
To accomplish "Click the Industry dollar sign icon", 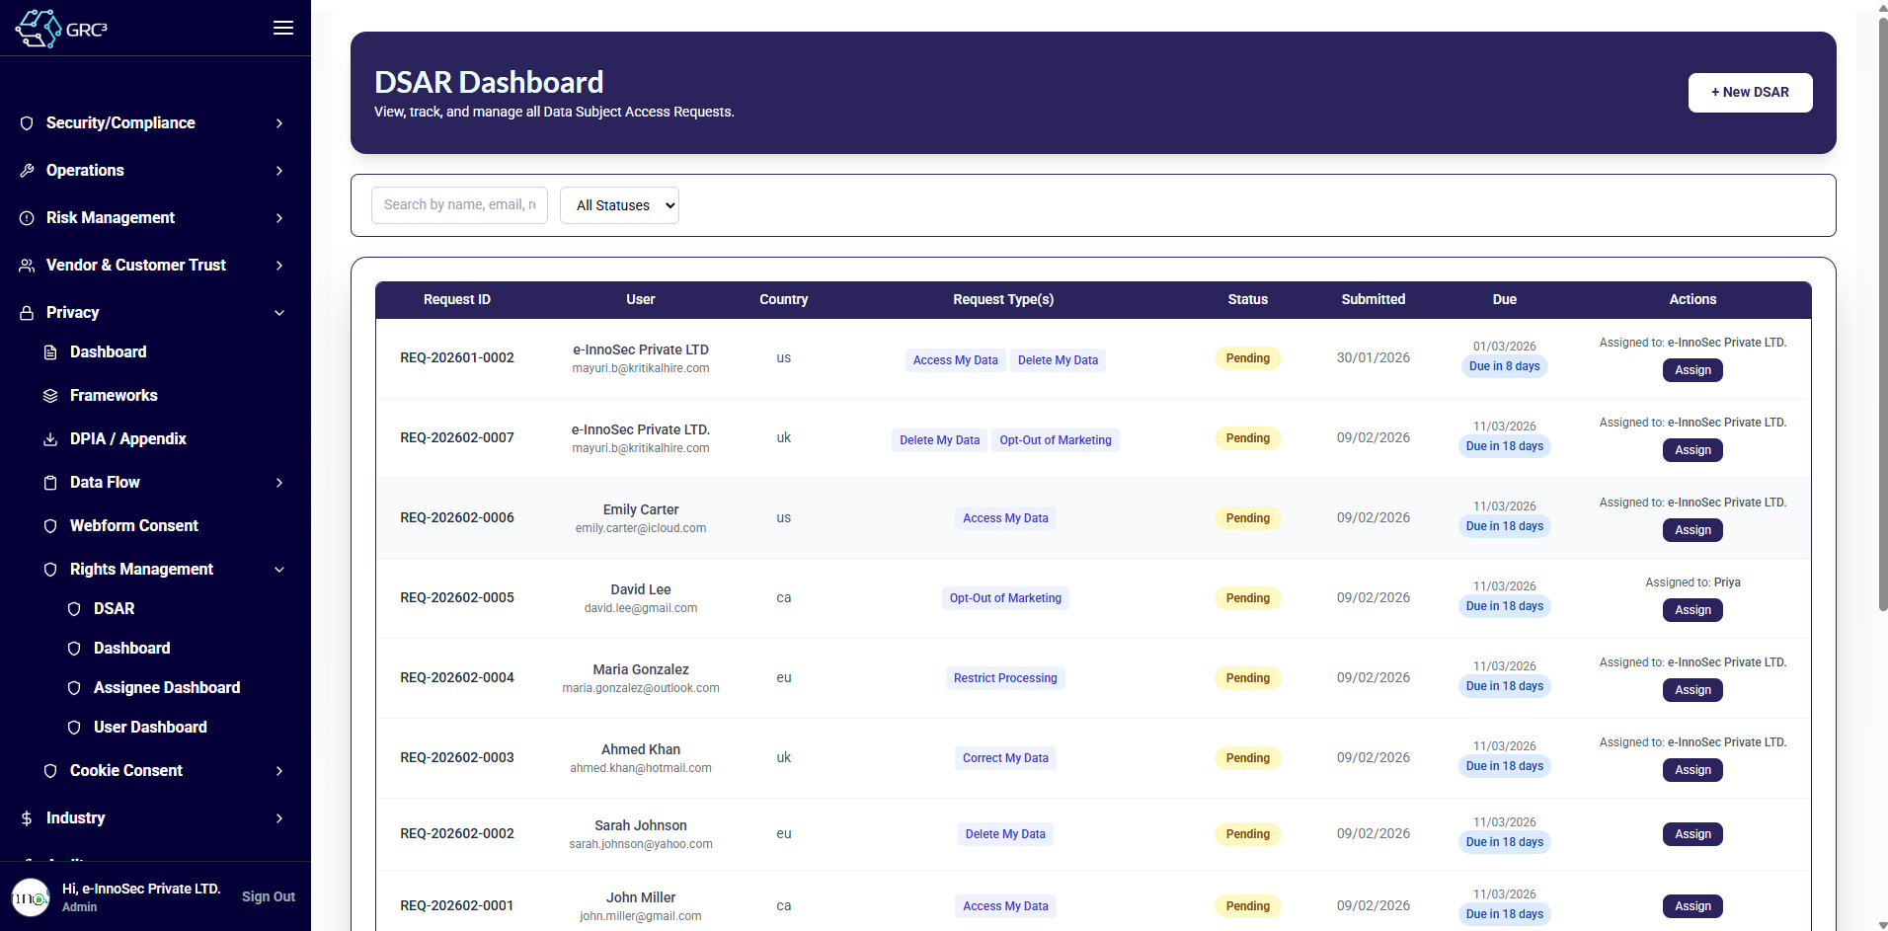I will pyautogui.click(x=27, y=818).
